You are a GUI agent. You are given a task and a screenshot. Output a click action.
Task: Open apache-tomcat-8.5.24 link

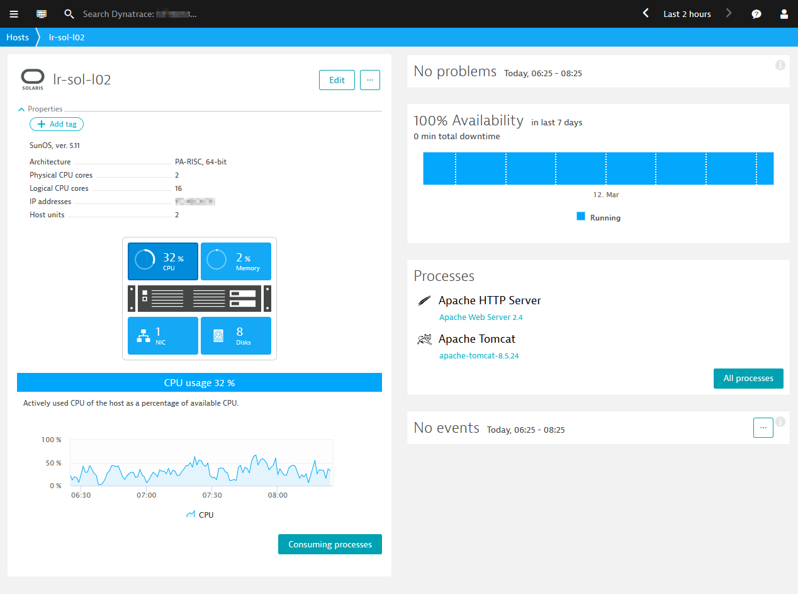click(479, 356)
